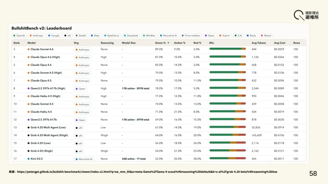328x184 pixels.
Task: Select the Baidu filter chip
Action: 251,36
